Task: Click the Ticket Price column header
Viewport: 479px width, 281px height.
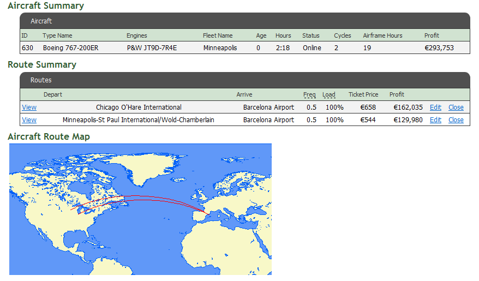Action: click(363, 95)
